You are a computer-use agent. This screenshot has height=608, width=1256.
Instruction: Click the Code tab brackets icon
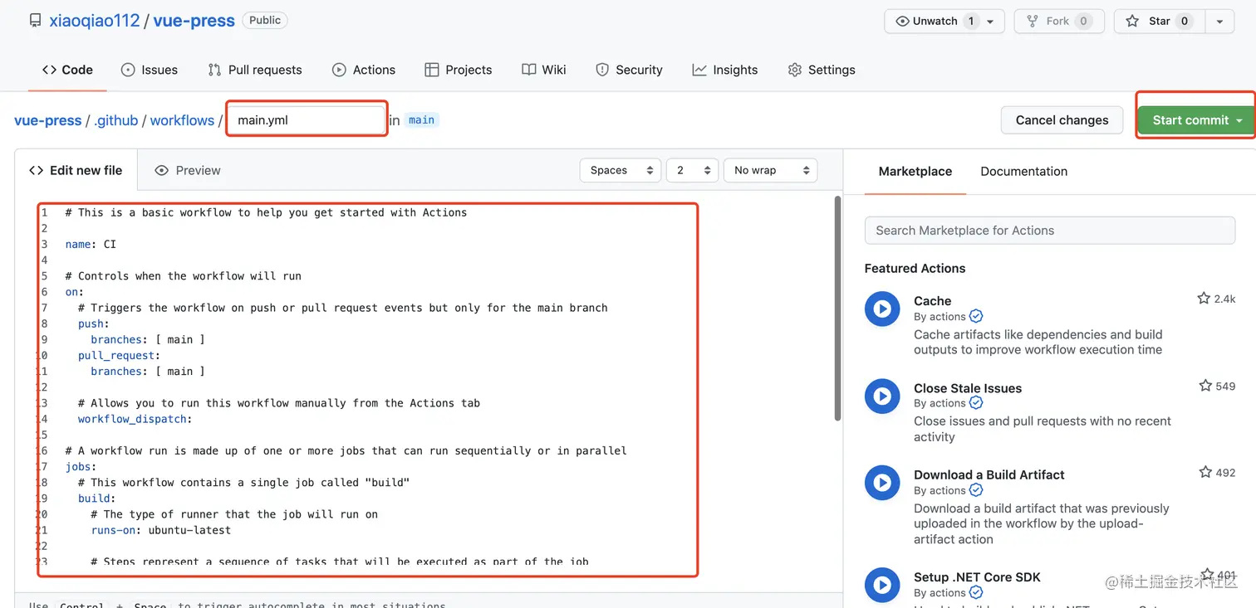pos(49,70)
